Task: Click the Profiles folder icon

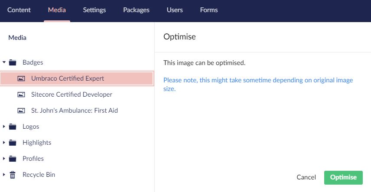Action: point(13,159)
